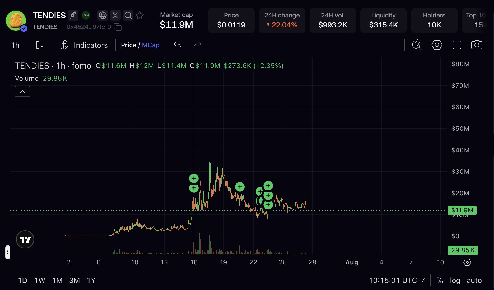The image size is (494, 290).
Task: Open the candlestick chart type selector
Action: (40, 45)
